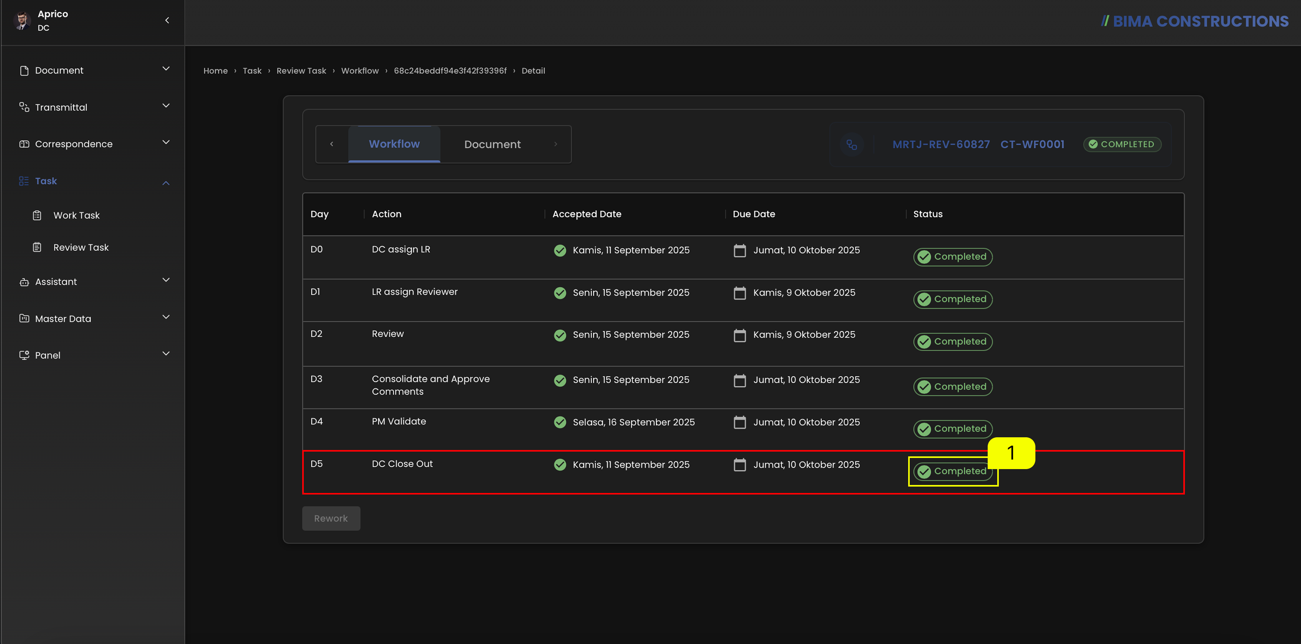Open Work Task in sidebar
The height and width of the screenshot is (644, 1301).
(76, 215)
